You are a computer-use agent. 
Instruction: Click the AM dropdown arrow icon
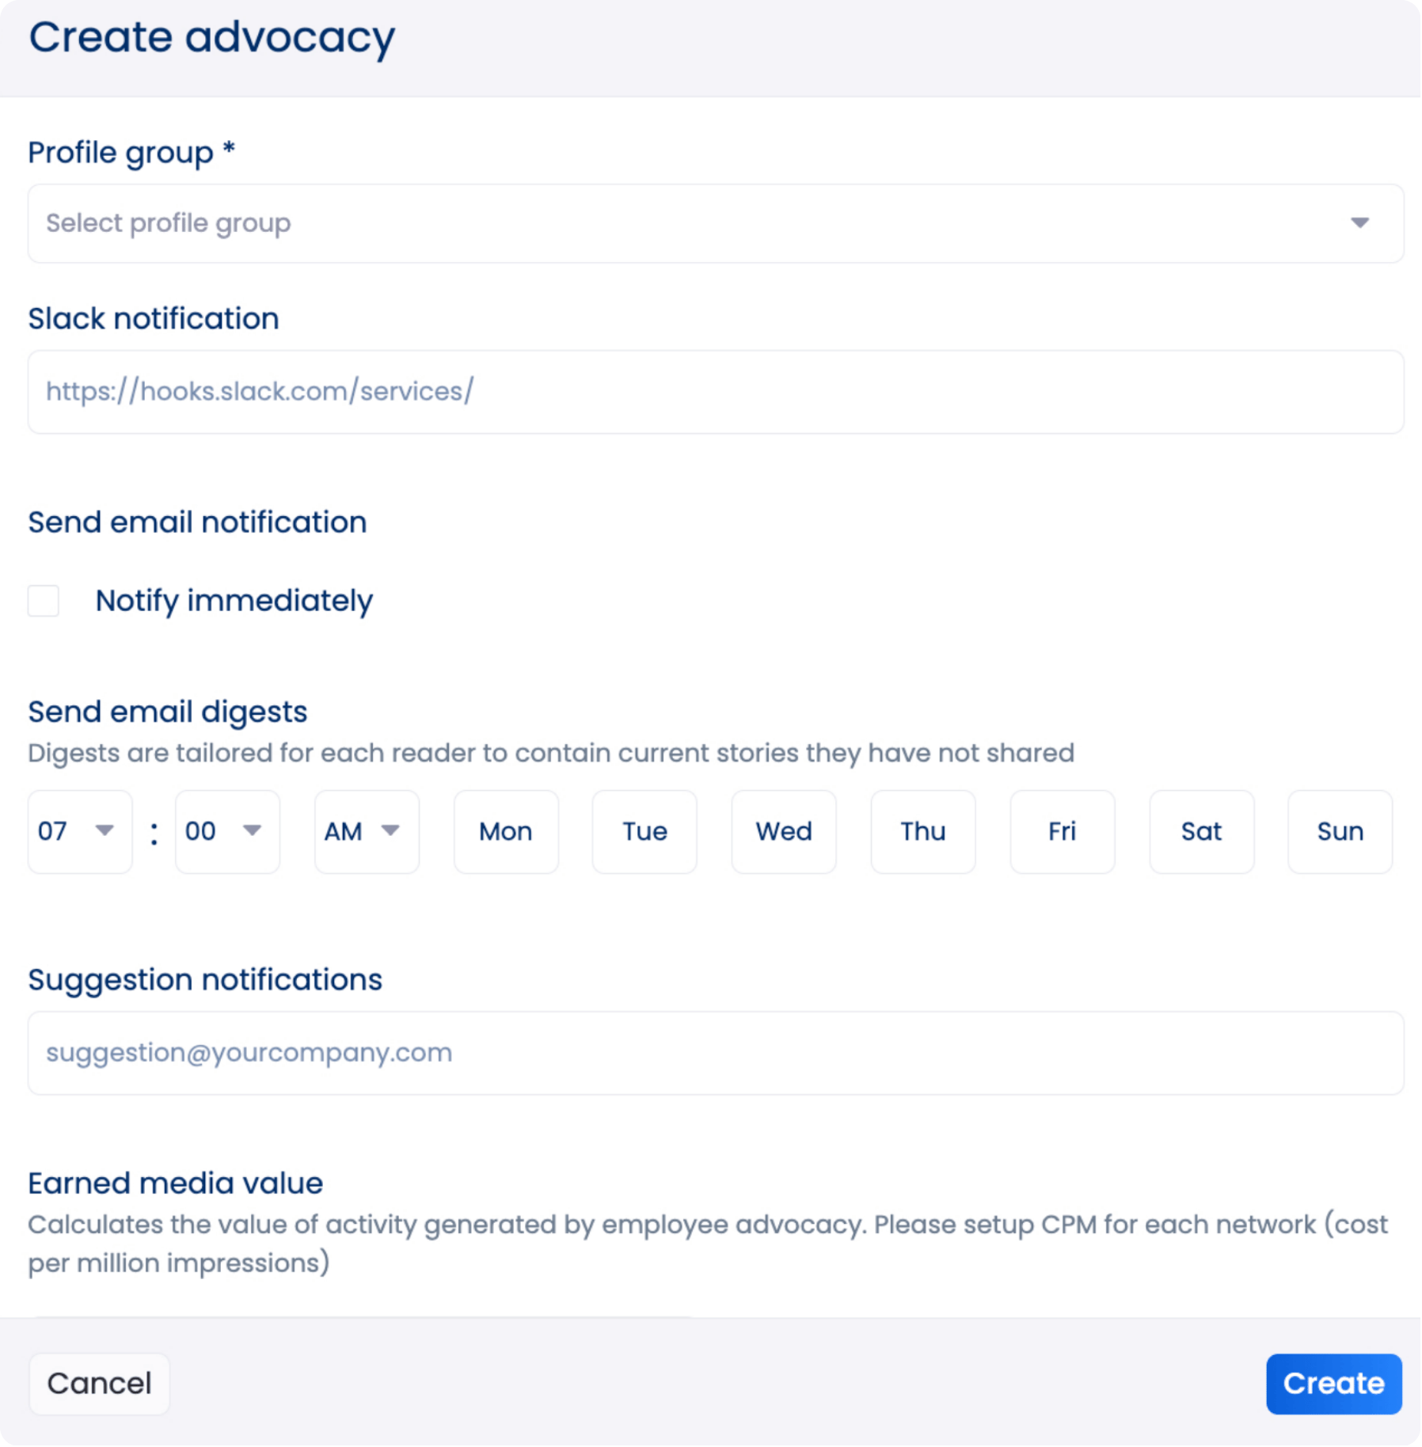[x=390, y=830]
